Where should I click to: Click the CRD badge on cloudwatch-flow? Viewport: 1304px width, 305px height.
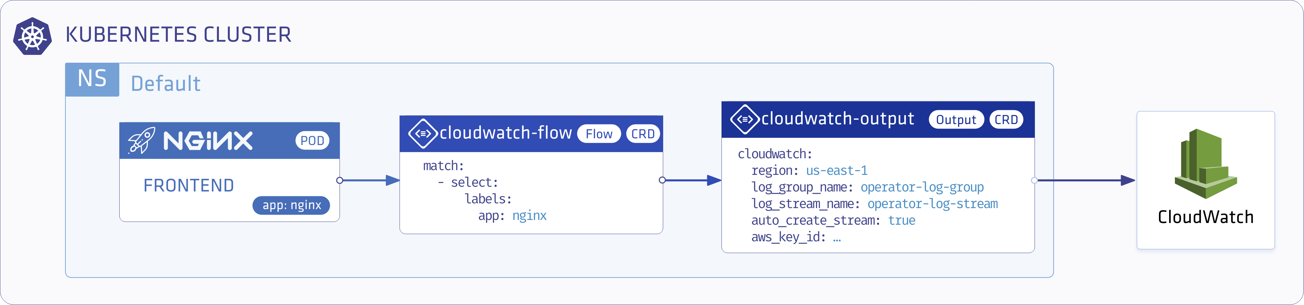tap(643, 134)
